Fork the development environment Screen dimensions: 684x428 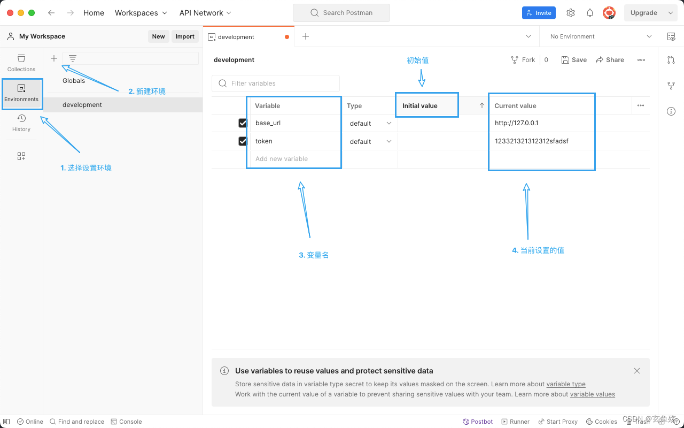(x=523, y=60)
